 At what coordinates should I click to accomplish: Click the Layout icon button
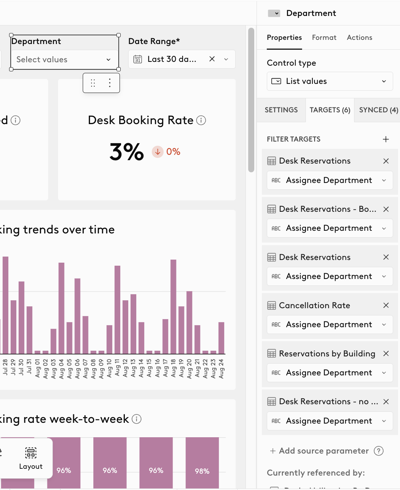tap(31, 458)
